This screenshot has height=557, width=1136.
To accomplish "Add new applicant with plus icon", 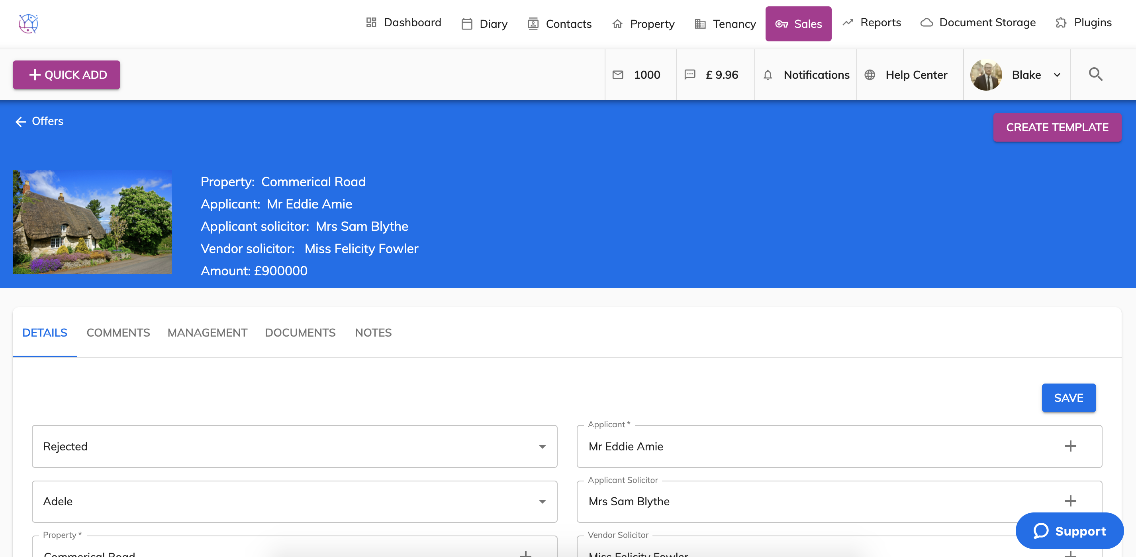I will point(1070,446).
